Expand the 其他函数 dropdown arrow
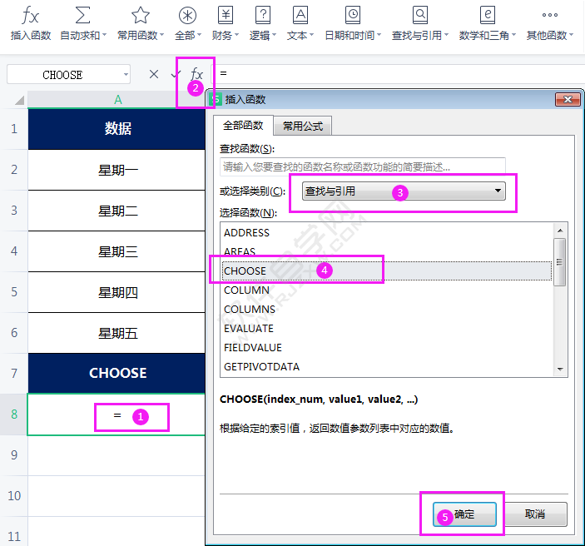 [571, 35]
